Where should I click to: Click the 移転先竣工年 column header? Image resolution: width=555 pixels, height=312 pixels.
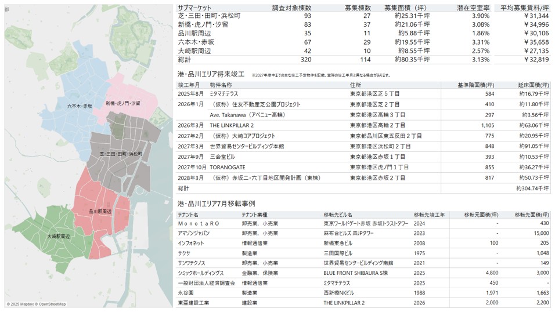click(x=430, y=215)
